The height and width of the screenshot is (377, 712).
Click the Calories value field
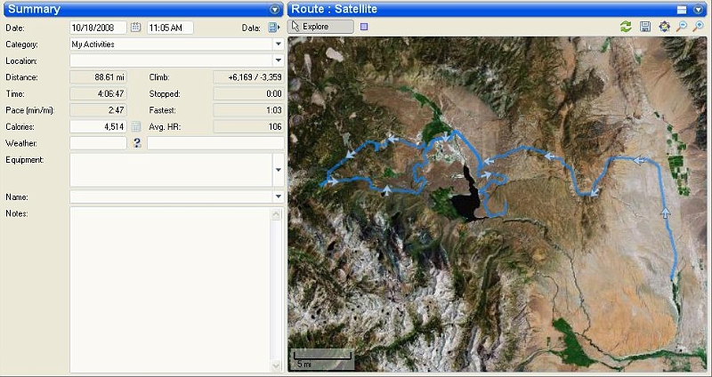pyautogui.click(x=98, y=126)
